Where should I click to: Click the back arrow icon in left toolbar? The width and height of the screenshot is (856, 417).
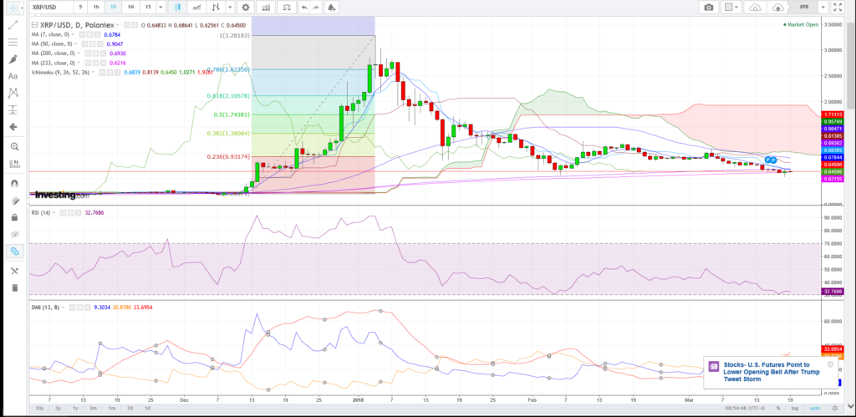(x=14, y=127)
